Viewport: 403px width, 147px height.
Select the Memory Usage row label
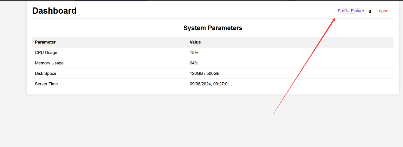49,63
